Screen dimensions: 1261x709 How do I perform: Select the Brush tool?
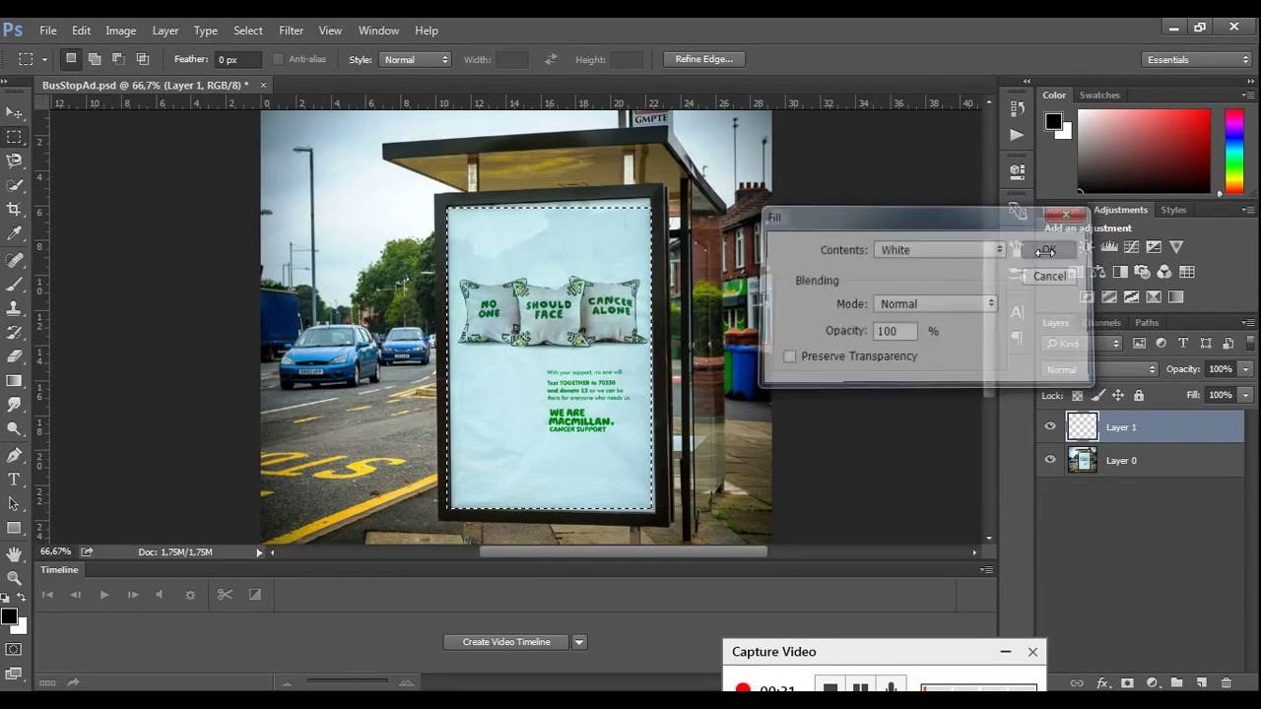[14, 285]
